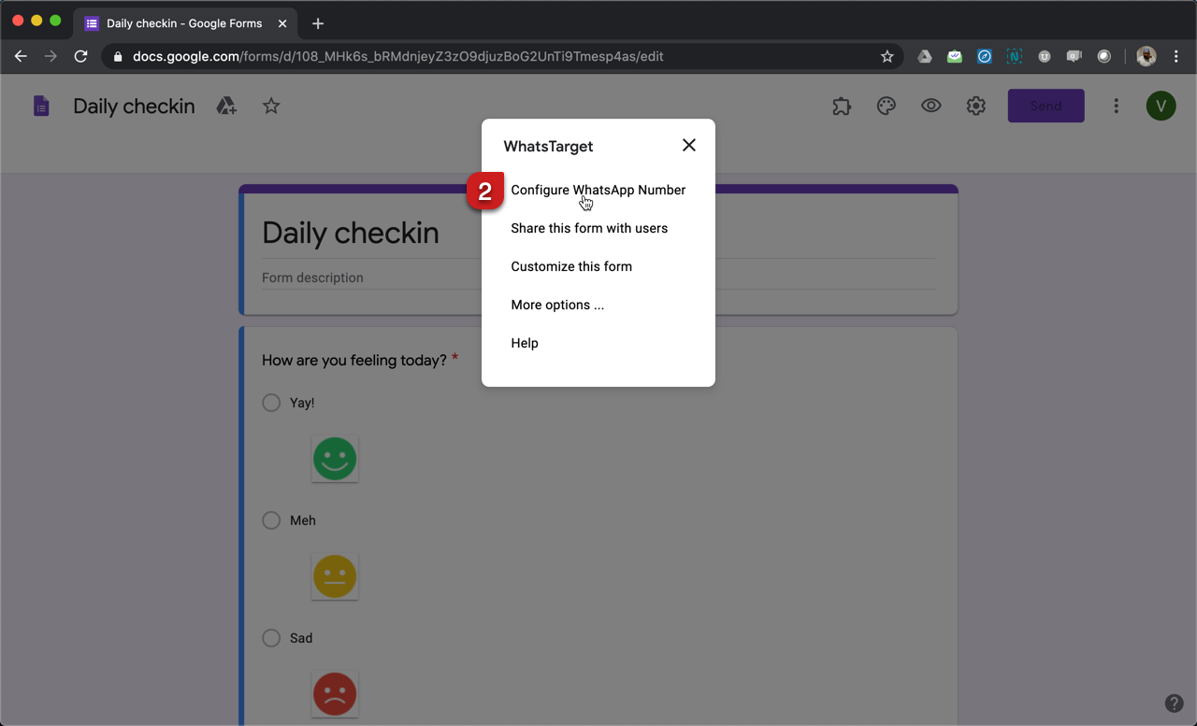The width and height of the screenshot is (1197, 726).
Task: Click the Send button
Action: coord(1046,107)
